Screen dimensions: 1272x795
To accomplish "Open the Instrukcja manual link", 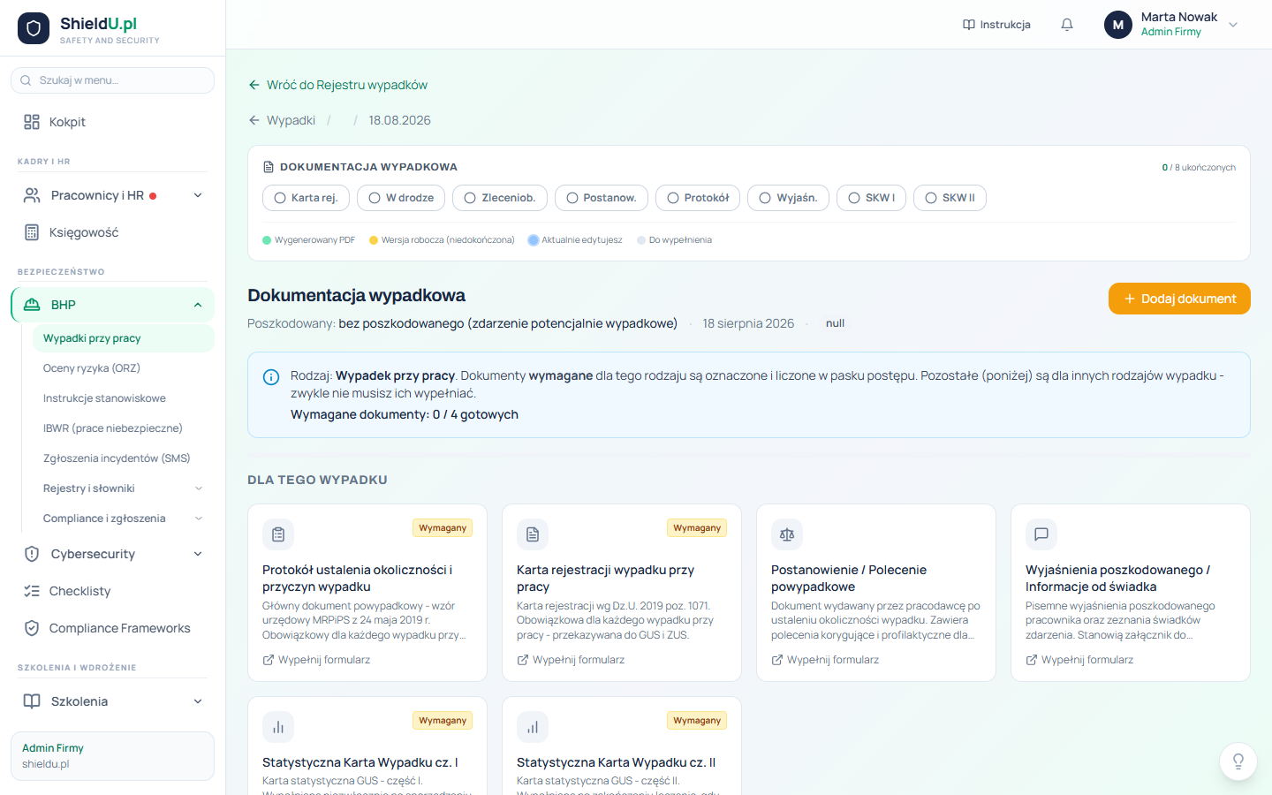I will click(x=996, y=25).
